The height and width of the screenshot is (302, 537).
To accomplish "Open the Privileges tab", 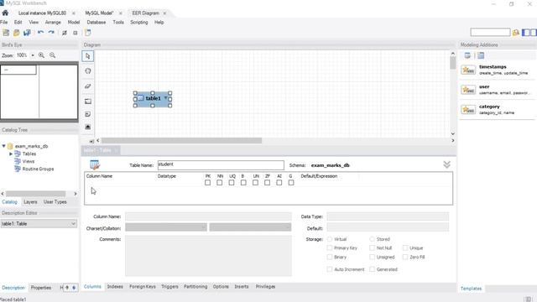I will (265, 287).
